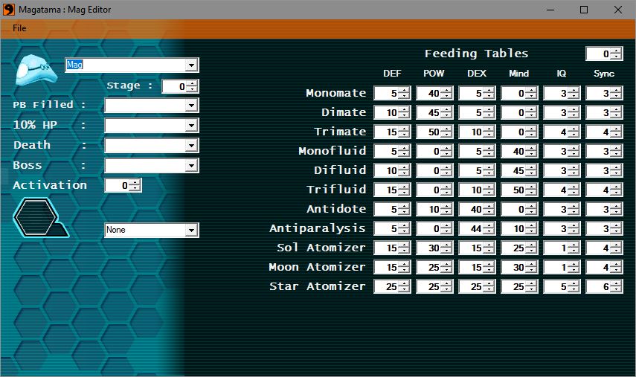The height and width of the screenshot is (377, 636).
Task: Expand the Boss dropdown
Action: coord(191,165)
